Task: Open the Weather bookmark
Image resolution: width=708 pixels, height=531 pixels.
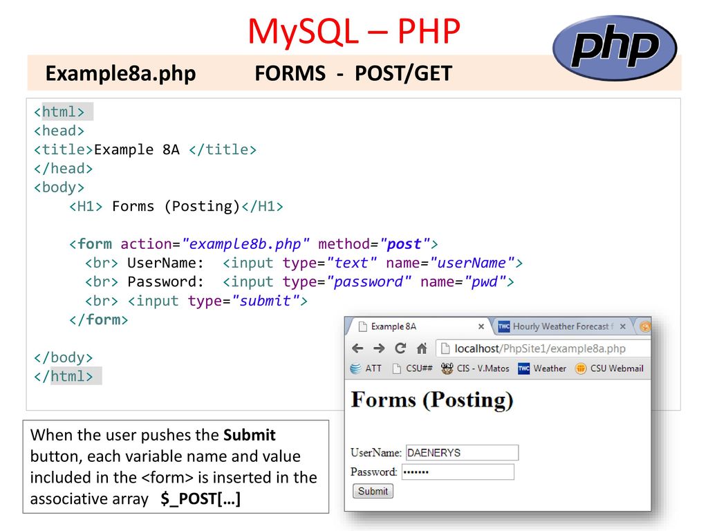Action: pyautogui.click(x=542, y=369)
